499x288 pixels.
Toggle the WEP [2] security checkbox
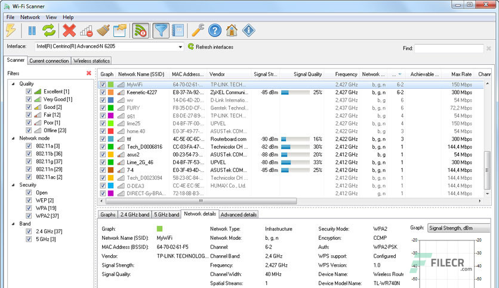tap(29, 200)
